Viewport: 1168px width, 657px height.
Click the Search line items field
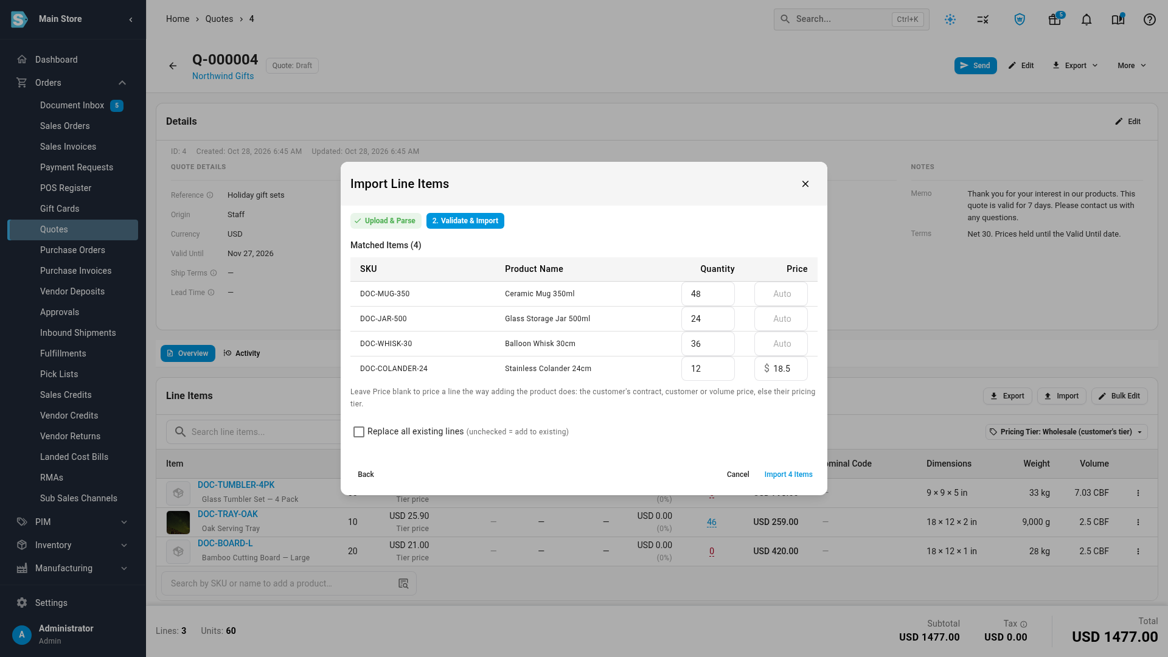pyautogui.click(x=253, y=432)
